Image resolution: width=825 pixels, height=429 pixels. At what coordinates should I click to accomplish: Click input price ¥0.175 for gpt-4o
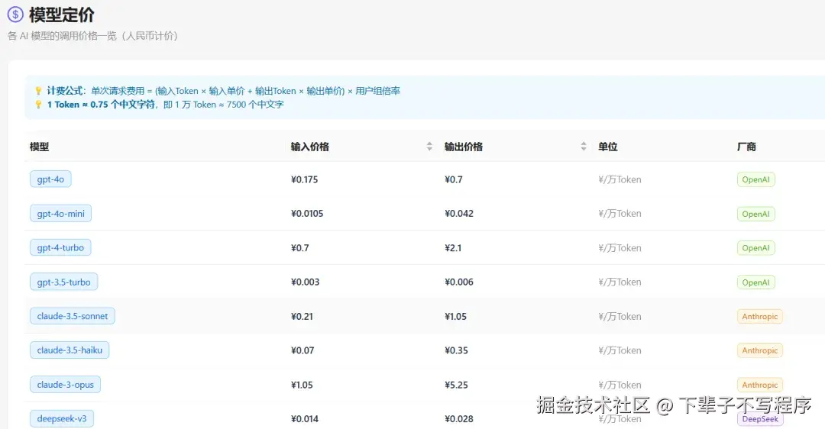(304, 179)
